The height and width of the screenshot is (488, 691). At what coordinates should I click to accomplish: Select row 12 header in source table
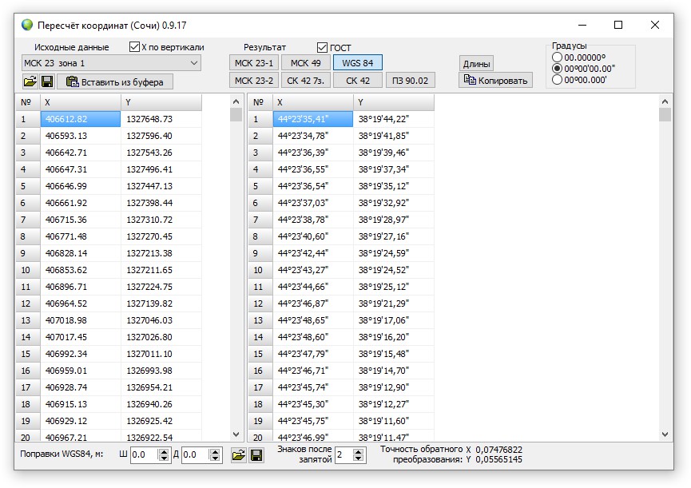tap(28, 304)
